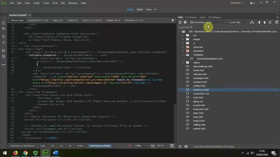Open the Local view dropdown

(x=238, y=22)
